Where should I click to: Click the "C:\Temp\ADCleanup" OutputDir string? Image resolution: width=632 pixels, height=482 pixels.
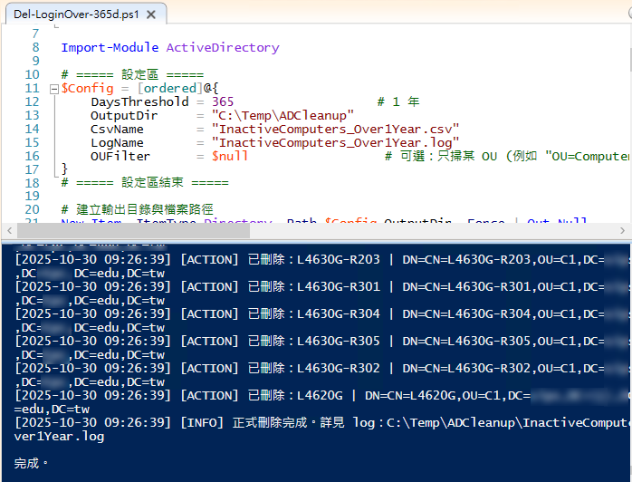(x=282, y=115)
